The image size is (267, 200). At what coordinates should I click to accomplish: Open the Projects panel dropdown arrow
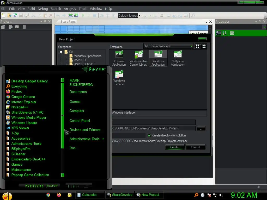coord(41,21)
